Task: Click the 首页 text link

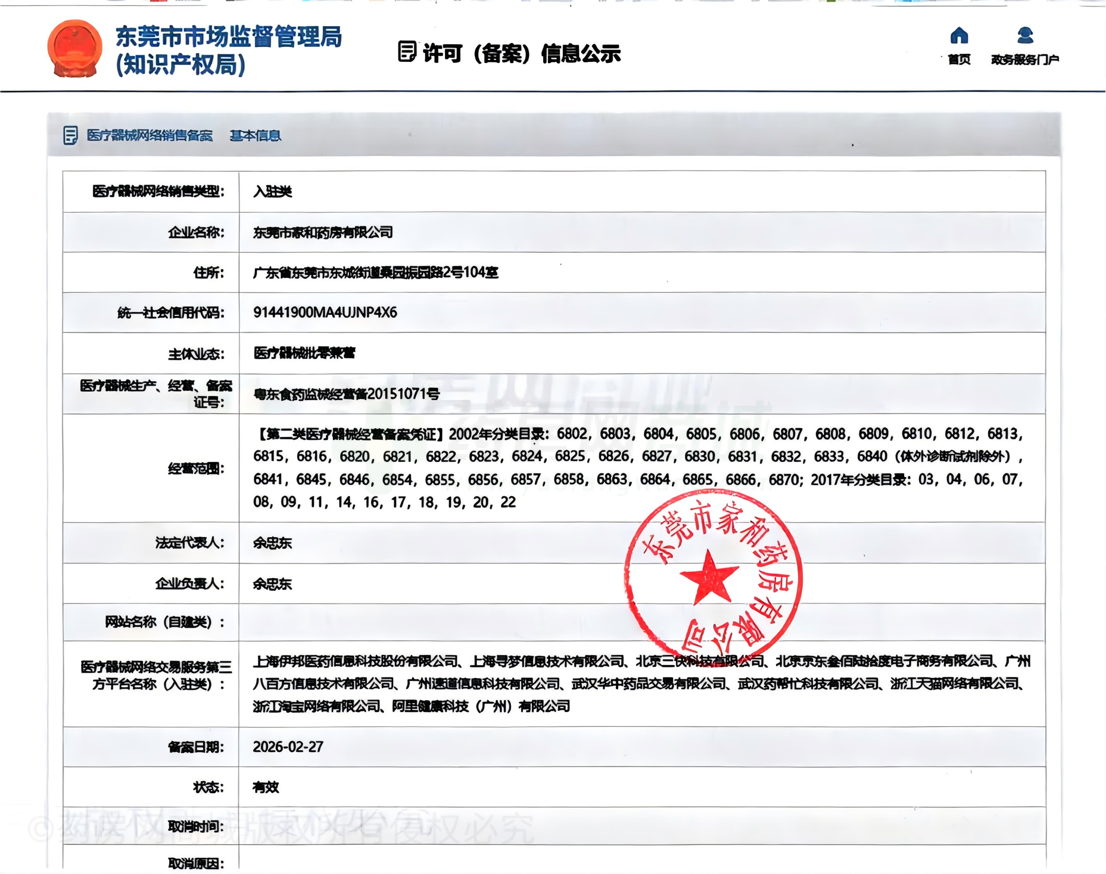Action: click(959, 60)
